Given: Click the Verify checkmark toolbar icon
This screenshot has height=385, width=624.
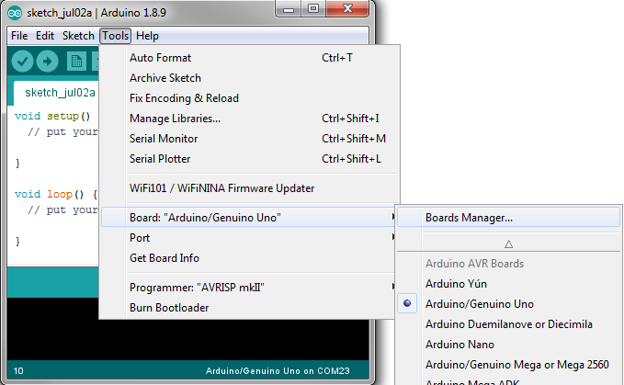Looking at the screenshot, I should click(22, 61).
